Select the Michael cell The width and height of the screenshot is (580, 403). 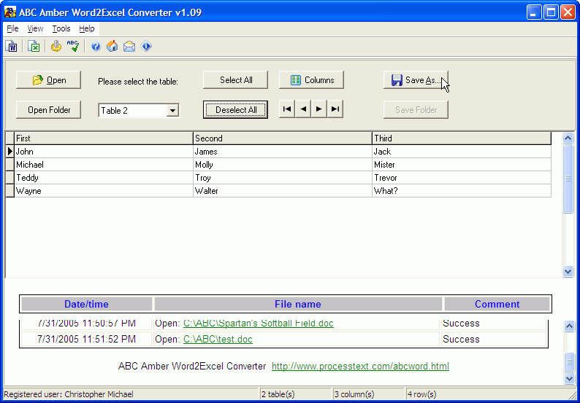(x=104, y=165)
